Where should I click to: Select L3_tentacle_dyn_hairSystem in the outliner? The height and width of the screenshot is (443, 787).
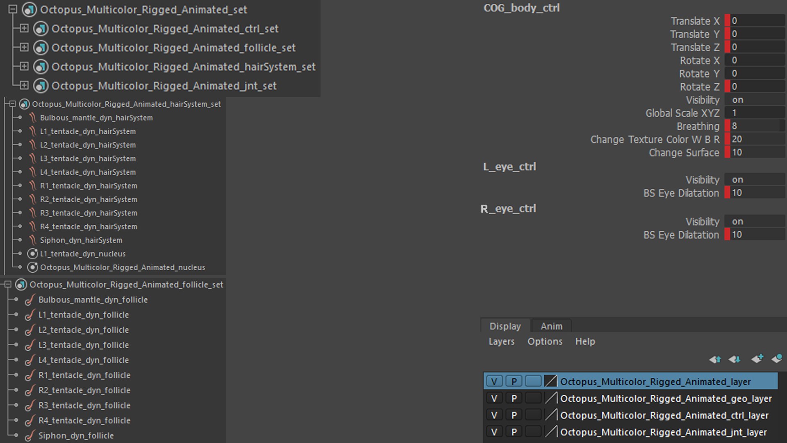(x=88, y=158)
